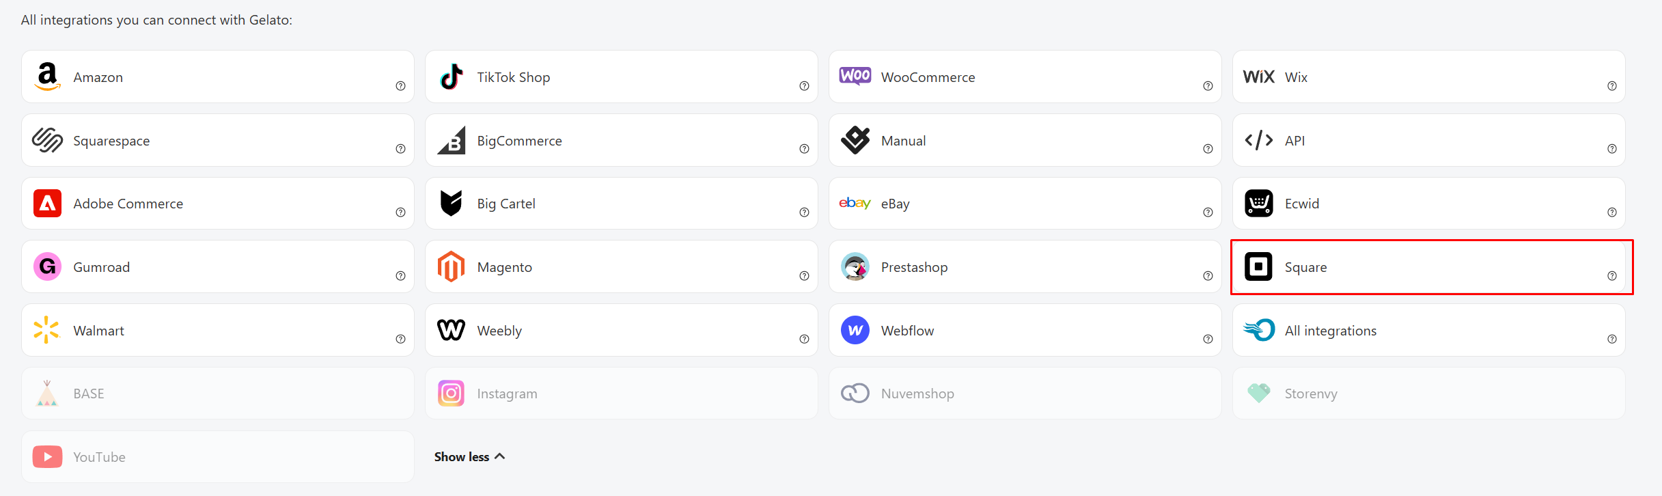The image size is (1662, 496).
Task: Click the Amazon logo icon
Action: pyautogui.click(x=47, y=77)
